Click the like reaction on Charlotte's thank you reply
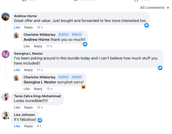 [85, 44]
